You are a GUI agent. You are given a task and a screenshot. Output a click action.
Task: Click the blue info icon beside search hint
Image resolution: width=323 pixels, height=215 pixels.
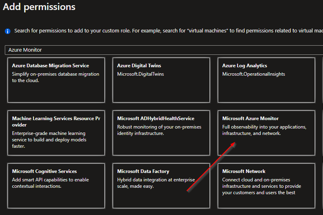[x=7, y=31]
